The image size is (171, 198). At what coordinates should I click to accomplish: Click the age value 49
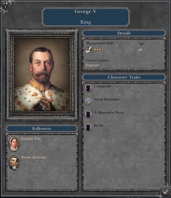tap(140, 49)
